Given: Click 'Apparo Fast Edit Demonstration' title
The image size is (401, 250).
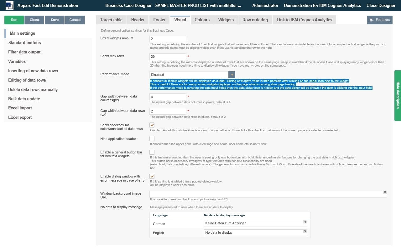Looking at the screenshot, I should (x=48, y=5).
